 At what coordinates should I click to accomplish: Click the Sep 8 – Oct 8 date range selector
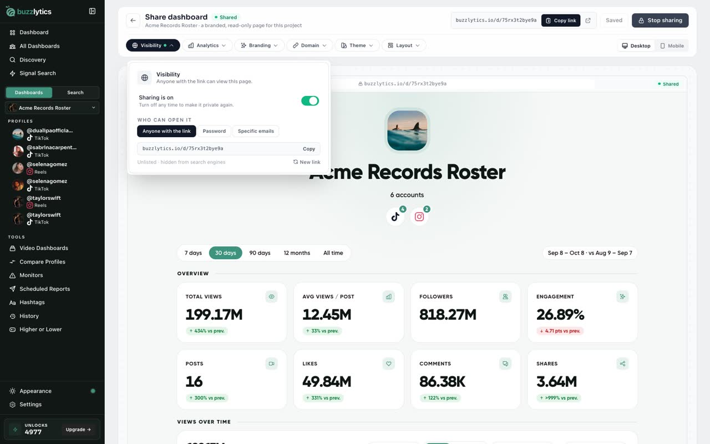pos(590,253)
